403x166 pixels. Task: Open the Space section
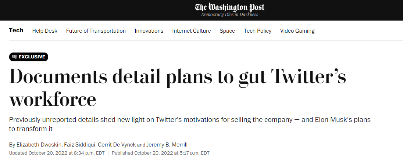click(227, 31)
